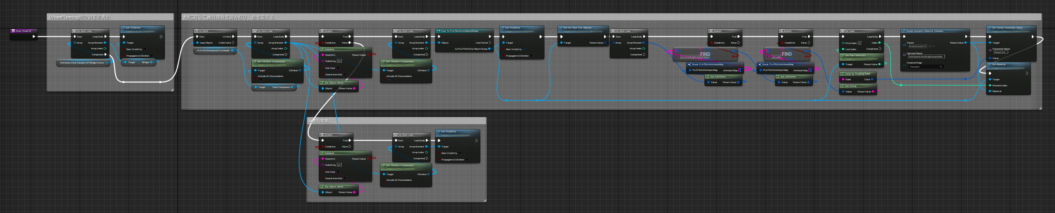Click the Value pin on Set Vector Parameter Value
This screenshot has height=213, width=1055.
pos(990,58)
